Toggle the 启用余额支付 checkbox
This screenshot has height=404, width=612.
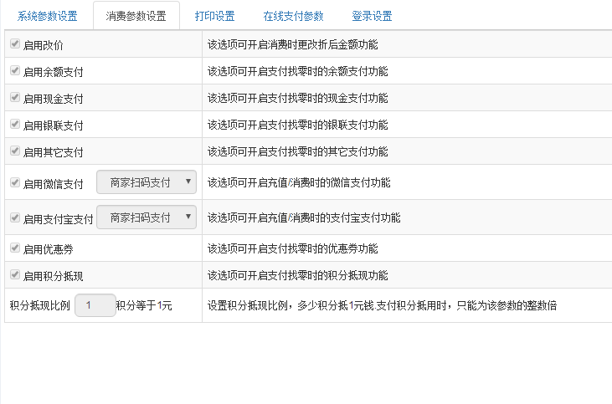(14, 70)
